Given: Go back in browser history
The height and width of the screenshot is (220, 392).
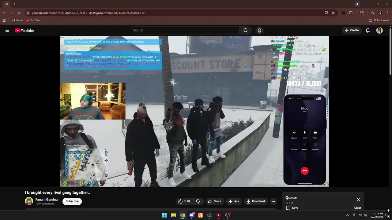Looking at the screenshot, I should click(x=4, y=13).
